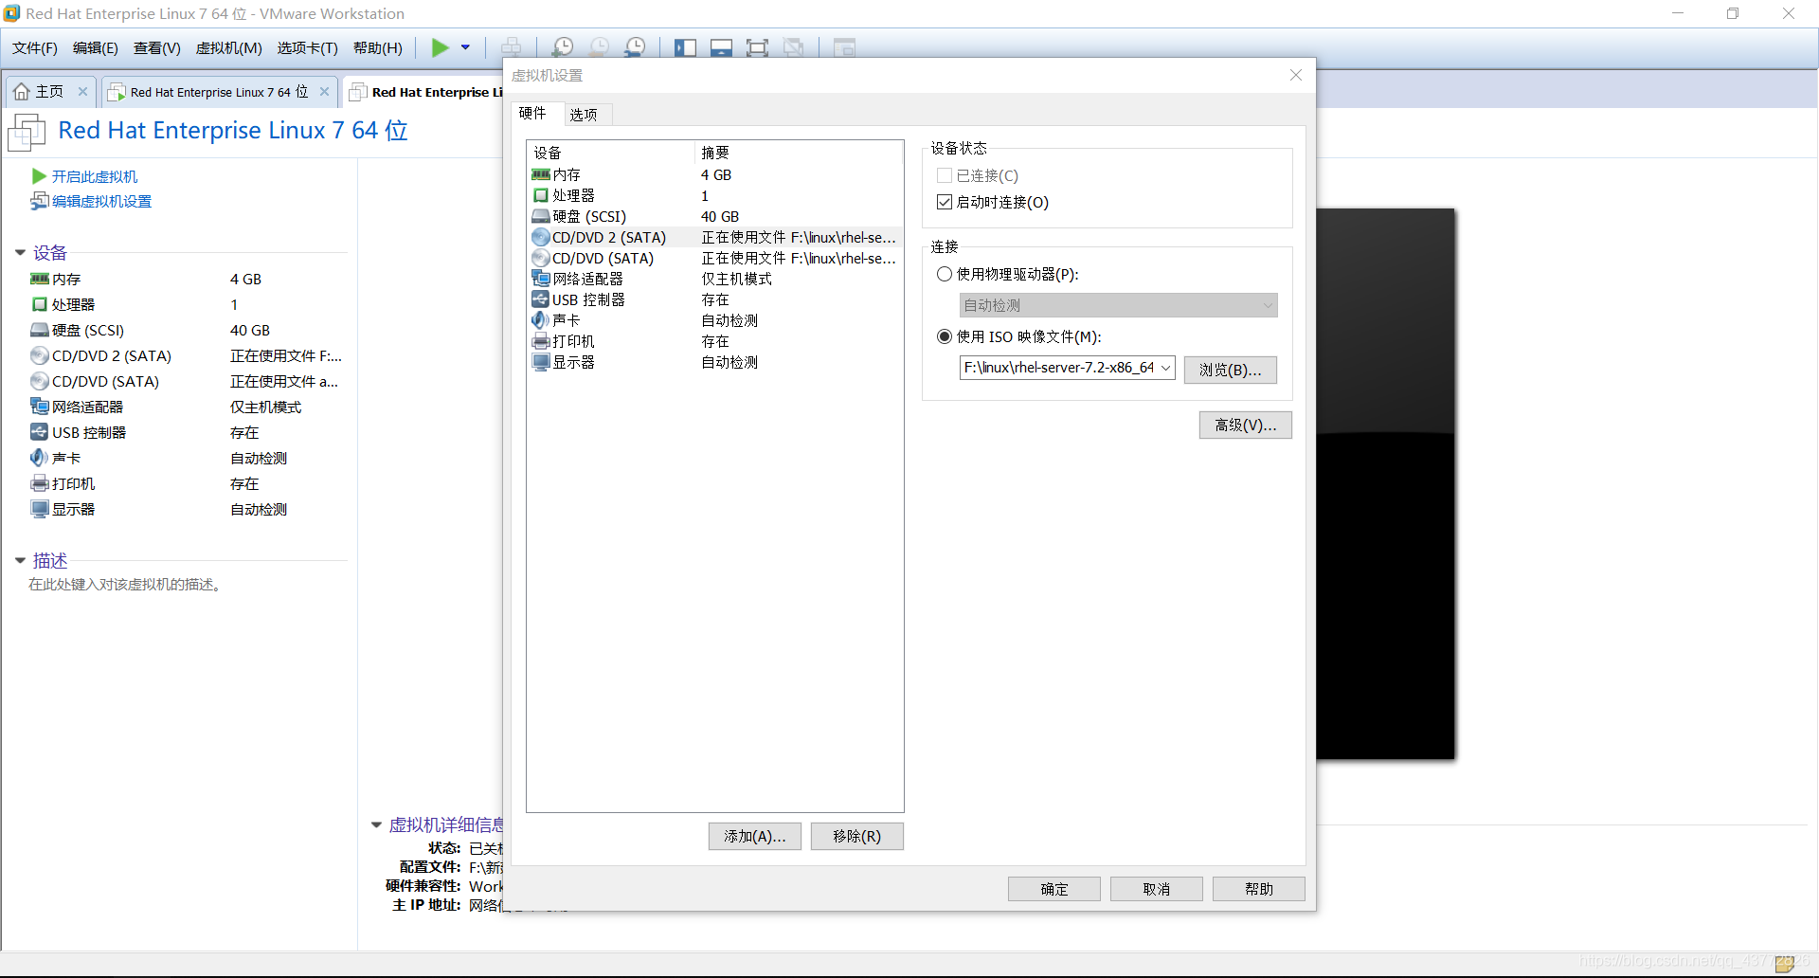Close the 虚拟机设置 dialog
This screenshot has height=978, width=1819.
(x=1296, y=75)
